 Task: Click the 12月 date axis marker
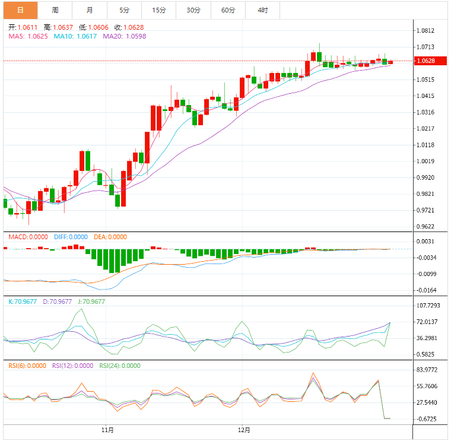pyautogui.click(x=243, y=429)
